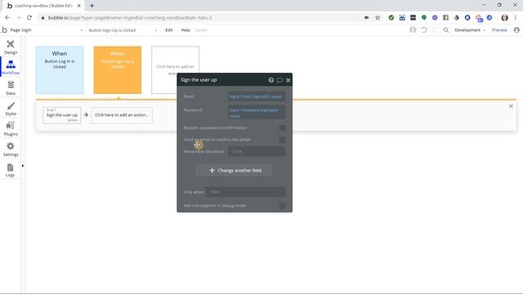Select the Button Sign Up is clicked event
This screenshot has width=523, height=294.
118,70
